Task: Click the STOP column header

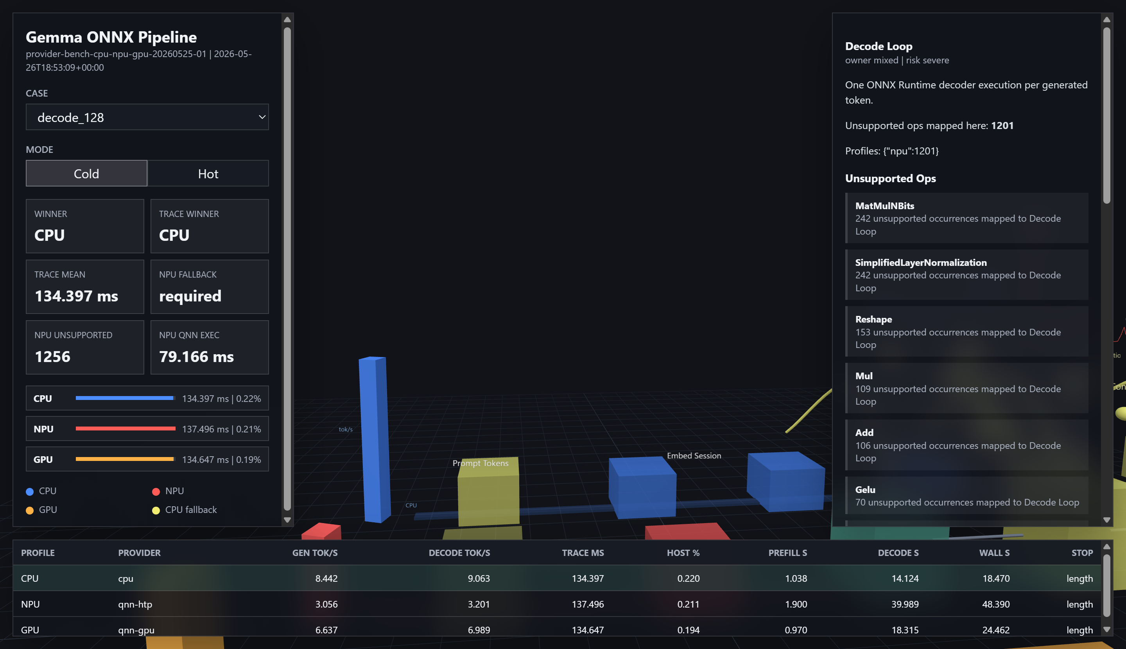Action: click(1082, 553)
